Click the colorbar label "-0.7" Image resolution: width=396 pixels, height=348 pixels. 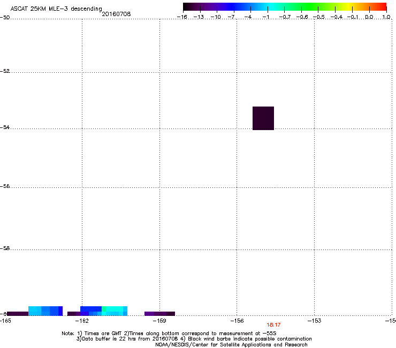(x=285, y=17)
